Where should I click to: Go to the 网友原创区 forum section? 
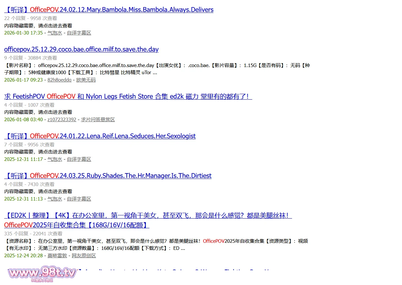click(x=84, y=256)
